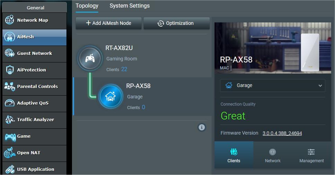Viewport: 335px width, 175px height.
Task: Click the RP-AX58 name in topology list
Action: 138,86
